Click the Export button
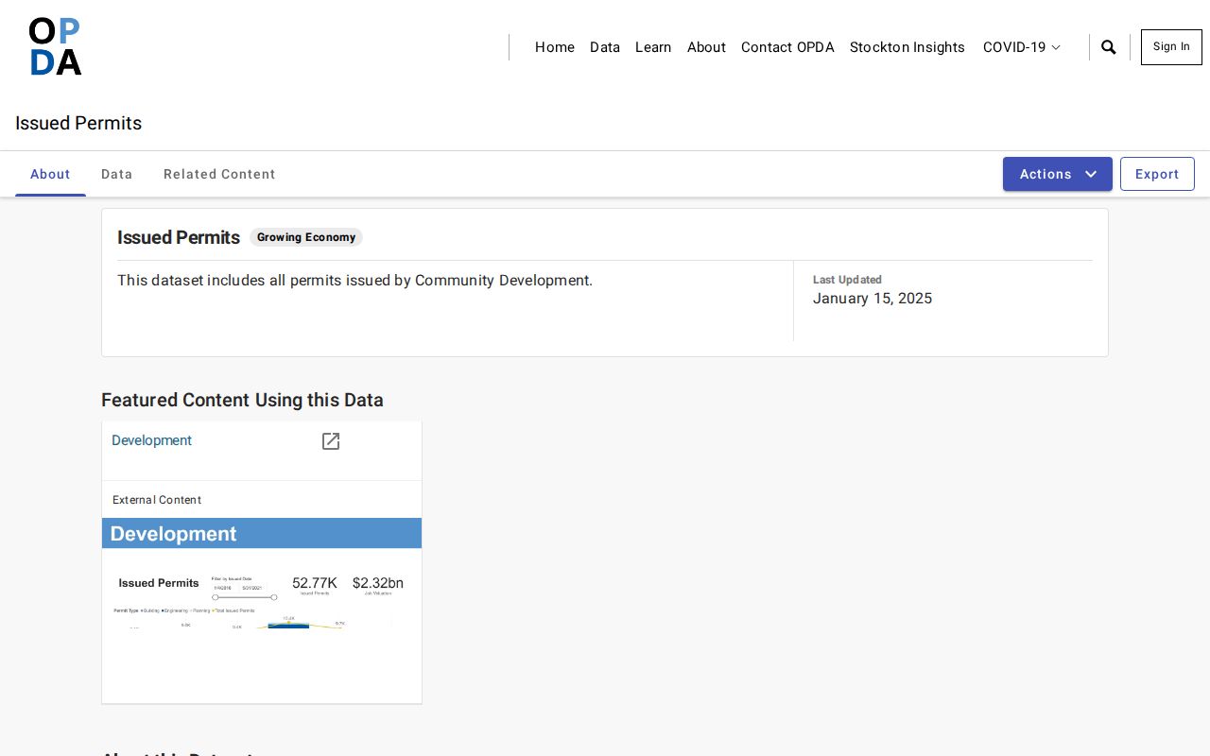Viewport: 1210px width, 756px height. point(1157,174)
